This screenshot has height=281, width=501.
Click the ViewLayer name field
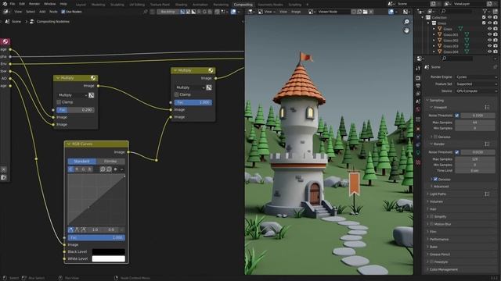[468, 4]
